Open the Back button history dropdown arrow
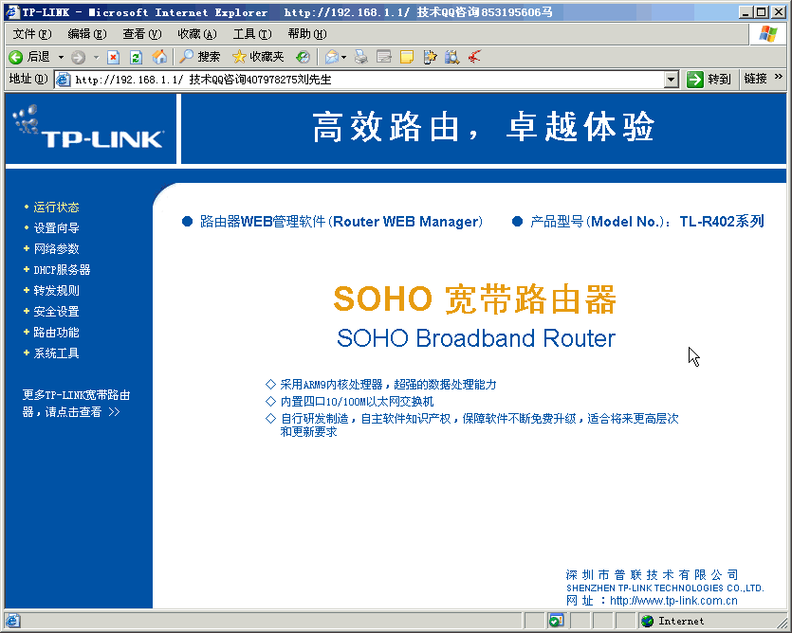This screenshot has height=633, width=792. pyautogui.click(x=62, y=57)
